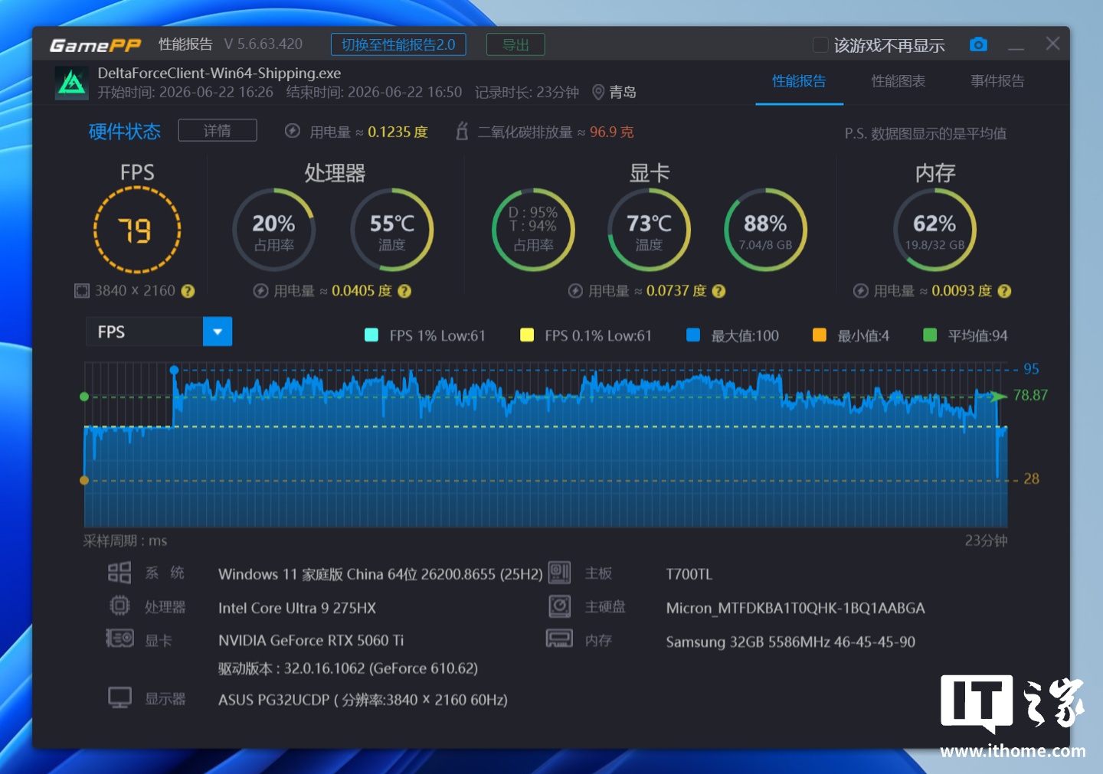The width and height of the screenshot is (1103, 774).
Task: Click the total power consumption icon near 0.1235 度
Action: (x=292, y=131)
